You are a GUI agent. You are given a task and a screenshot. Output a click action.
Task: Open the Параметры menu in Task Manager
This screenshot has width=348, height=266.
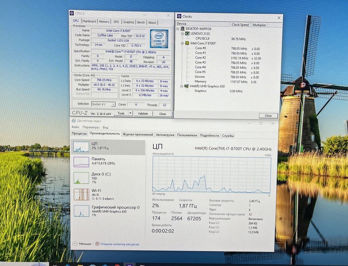pos(91,127)
